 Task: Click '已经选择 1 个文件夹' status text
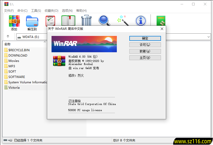point(28,140)
